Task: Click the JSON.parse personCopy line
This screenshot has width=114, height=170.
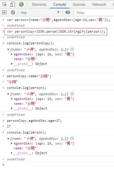Action: 56,31
